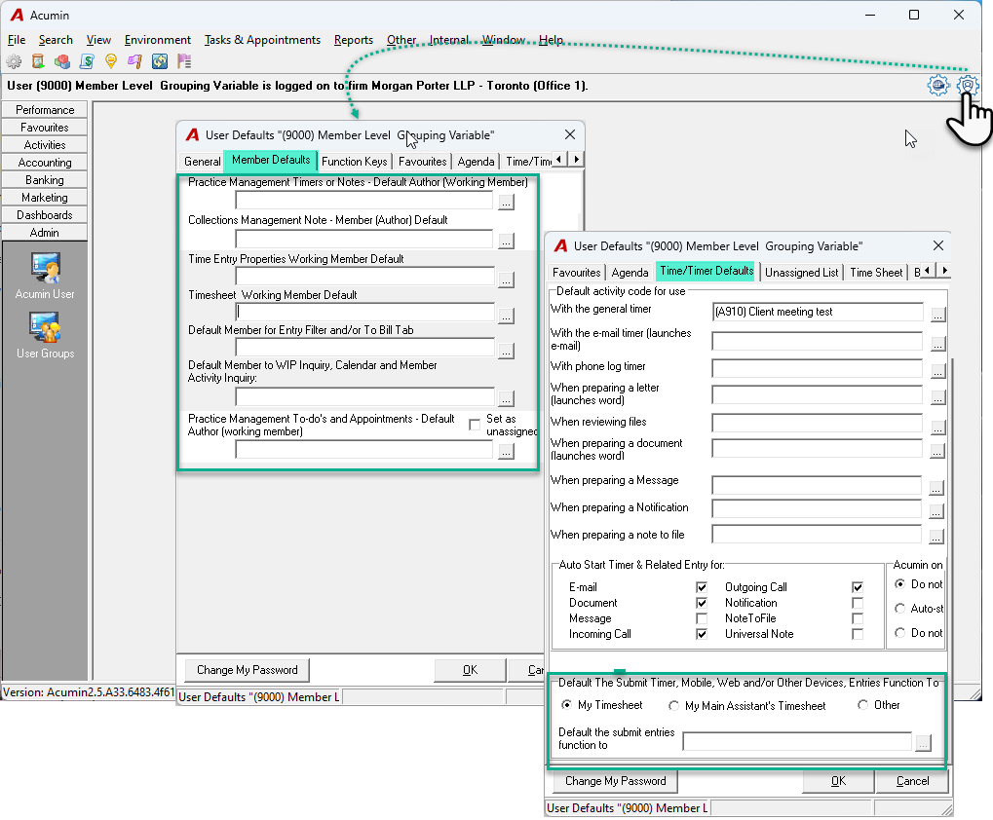Enable the Message auto start timer checkbox
Image resolution: width=993 pixels, height=820 pixels.
(701, 618)
